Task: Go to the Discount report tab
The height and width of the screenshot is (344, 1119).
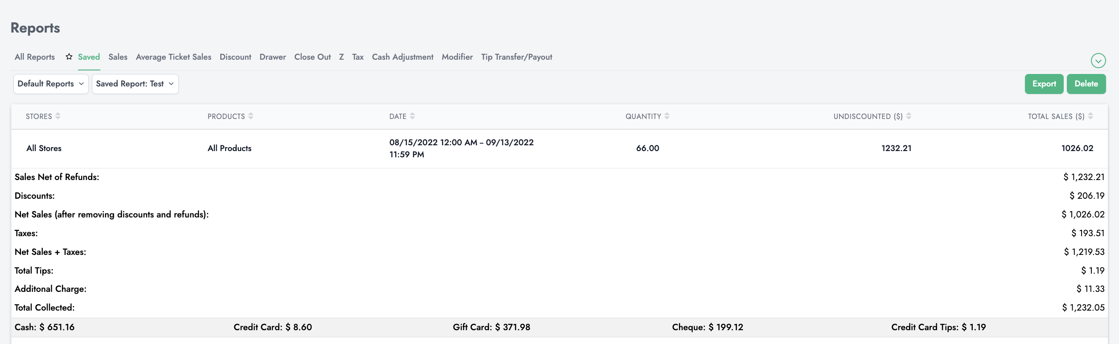Action: click(235, 57)
